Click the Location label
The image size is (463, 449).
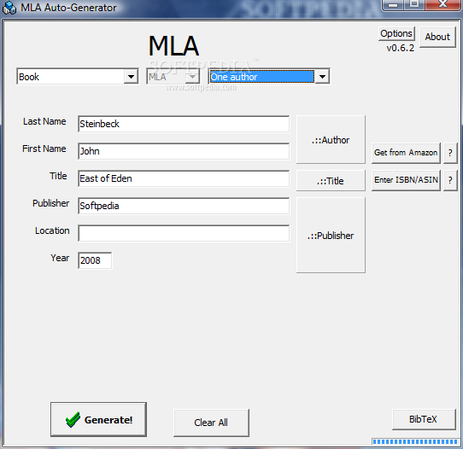(x=52, y=230)
